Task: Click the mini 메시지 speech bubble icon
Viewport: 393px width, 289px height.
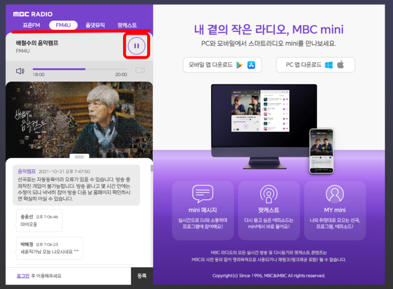Action: pyautogui.click(x=203, y=193)
